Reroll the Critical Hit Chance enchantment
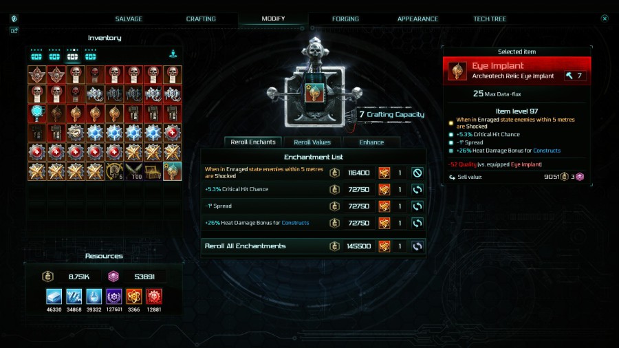The image size is (619, 348). [417, 189]
